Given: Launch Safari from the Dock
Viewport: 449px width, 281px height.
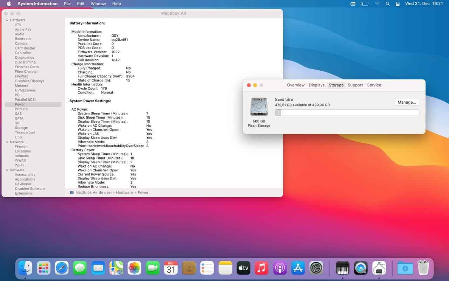Looking at the screenshot, I should click(62, 268).
